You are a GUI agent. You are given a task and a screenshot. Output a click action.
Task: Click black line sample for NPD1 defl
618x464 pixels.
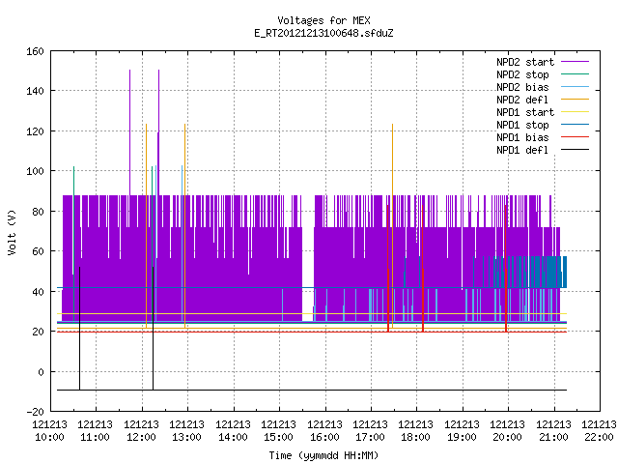[575, 150]
